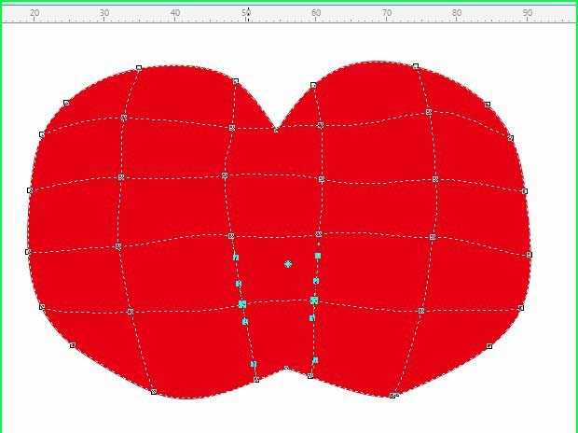This screenshot has width=578, height=433.
Task: Click the cyan center marker of the mesh
Action: (x=288, y=264)
